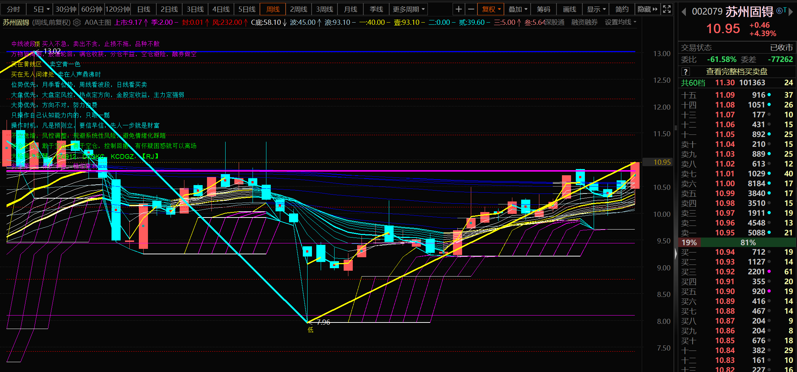Screen dimensions: 797x372
Task: Click 卖五 volume 3840
Action: click(x=757, y=193)
